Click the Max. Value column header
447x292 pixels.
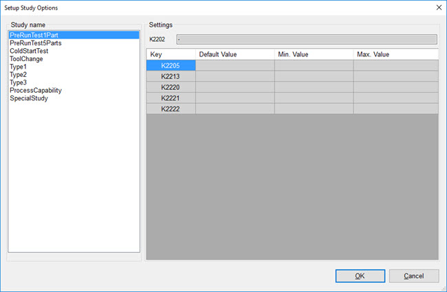[395, 54]
